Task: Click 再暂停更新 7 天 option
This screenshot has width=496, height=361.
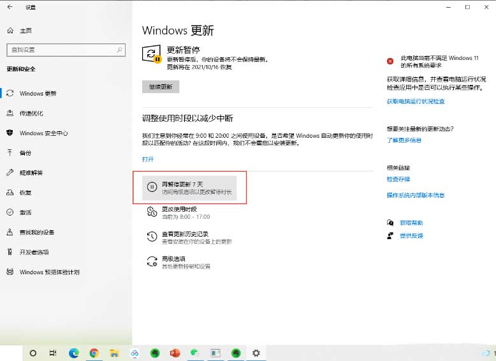Action: (189, 188)
